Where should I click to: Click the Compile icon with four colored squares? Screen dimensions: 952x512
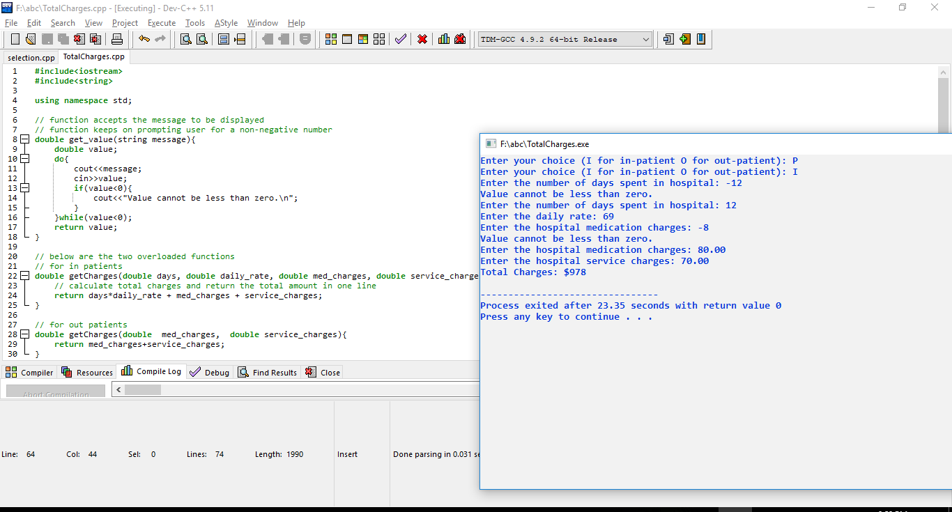331,39
